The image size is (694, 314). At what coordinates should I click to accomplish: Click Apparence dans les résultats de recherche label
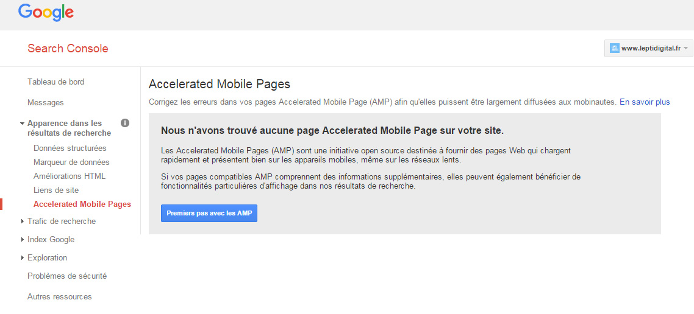[69, 128]
